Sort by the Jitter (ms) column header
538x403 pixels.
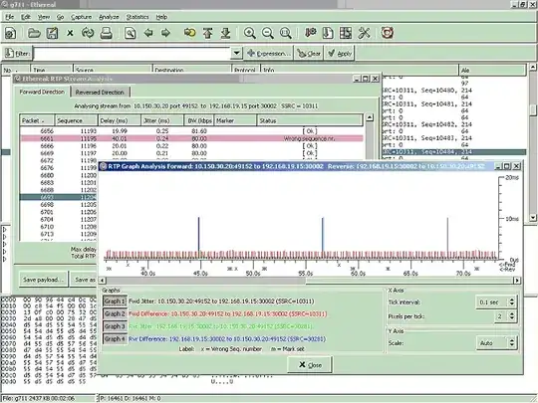pos(162,120)
